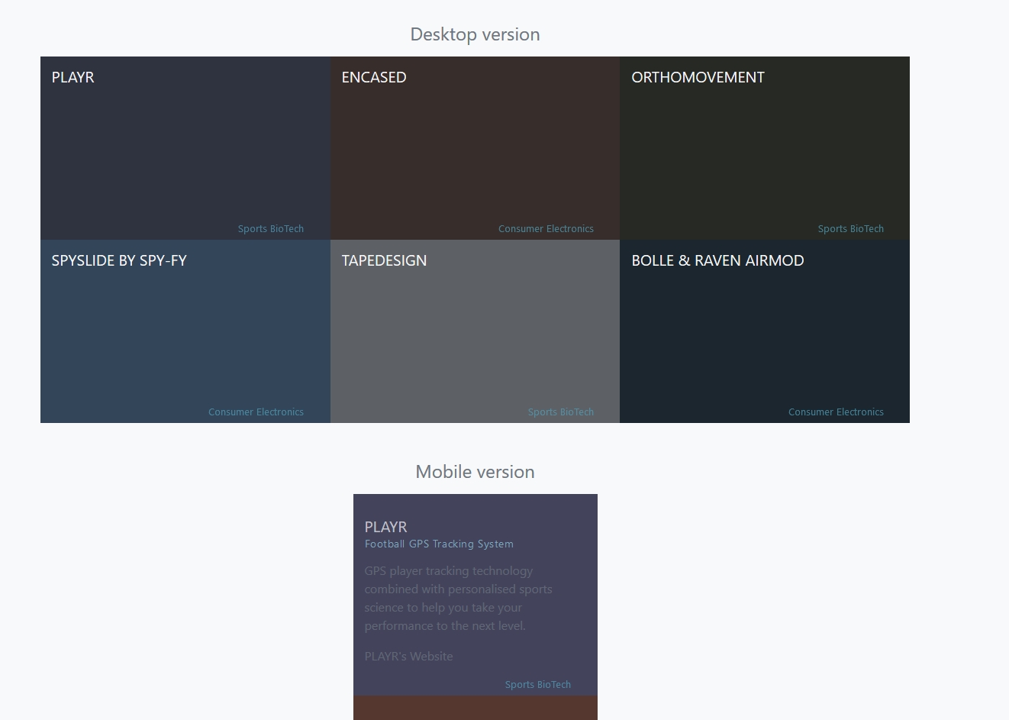The image size is (1009, 720).
Task: Open the TAPEDESIGN card title
Action: point(384,260)
